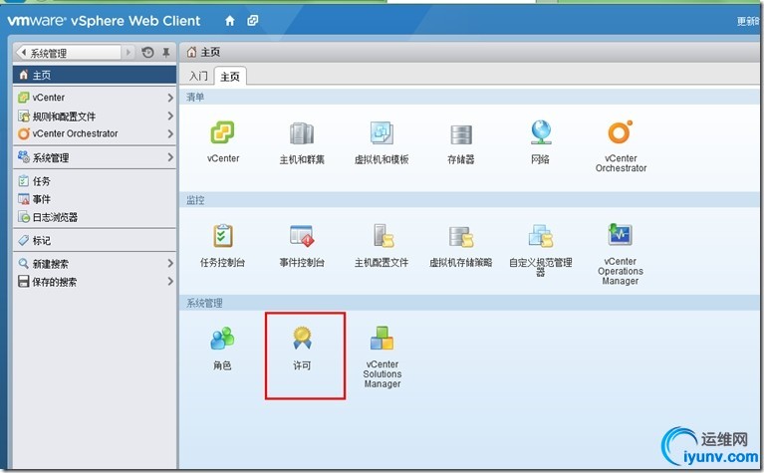Screen dimensions: 764x473
Task: Open the vCenter inventory icon
Action: click(x=223, y=132)
